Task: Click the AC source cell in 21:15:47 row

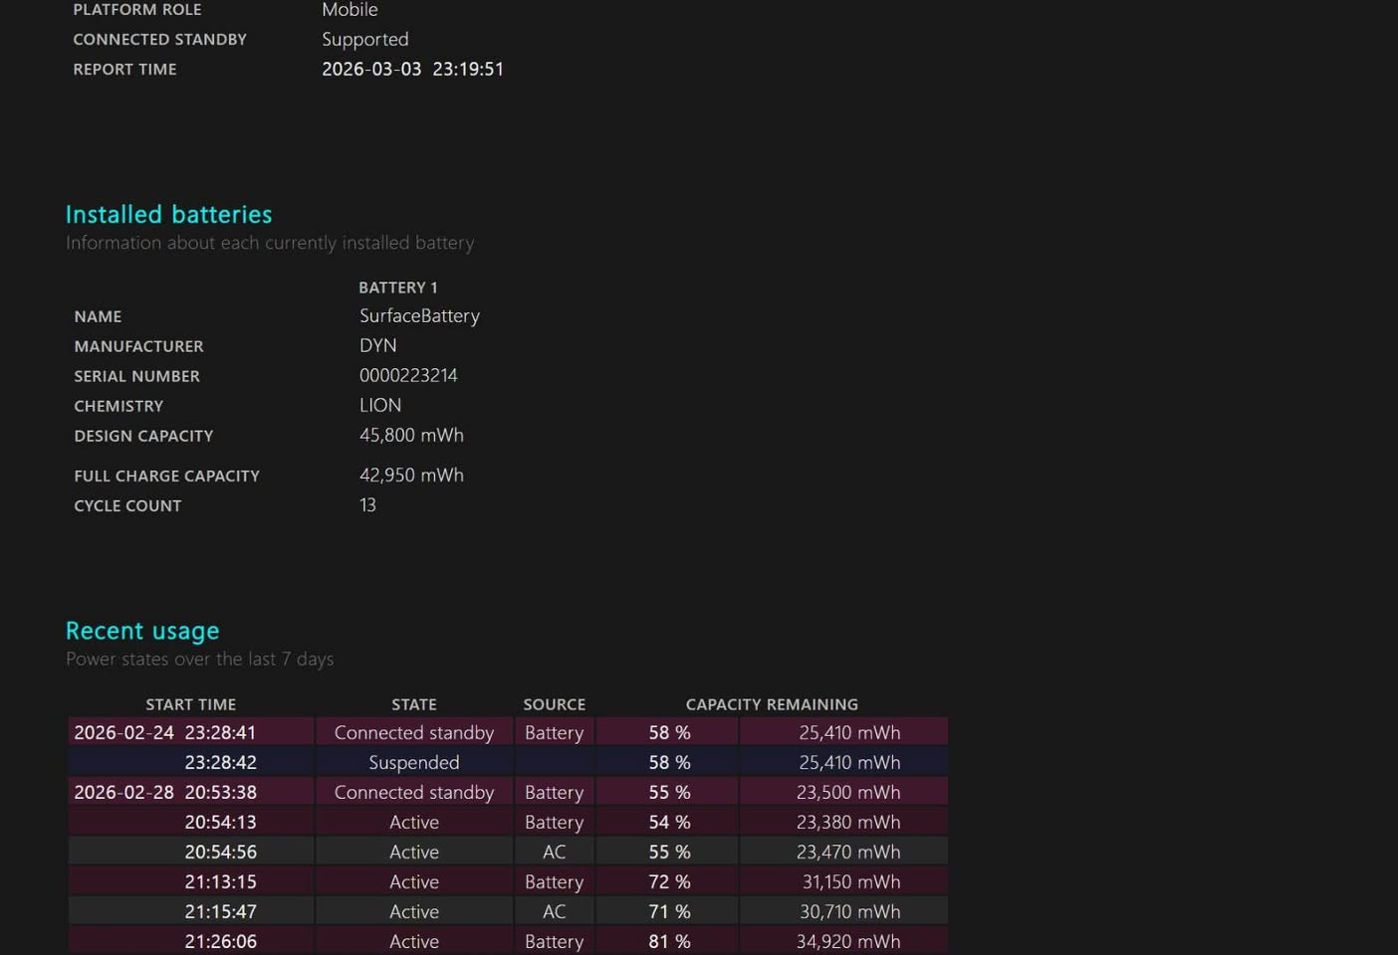Action: [x=554, y=912]
